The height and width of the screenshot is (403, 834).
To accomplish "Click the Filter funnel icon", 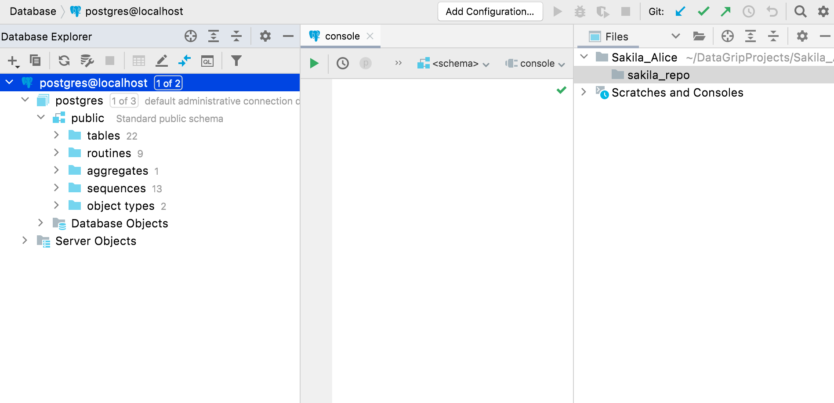I will [x=236, y=61].
